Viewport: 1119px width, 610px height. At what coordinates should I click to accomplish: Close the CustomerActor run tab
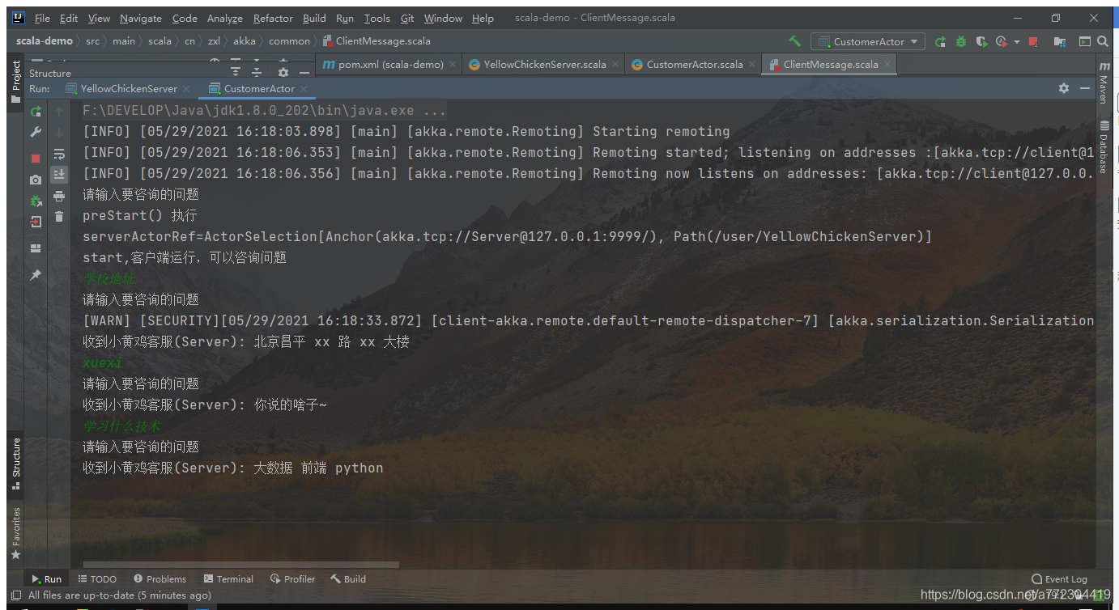click(304, 88)
